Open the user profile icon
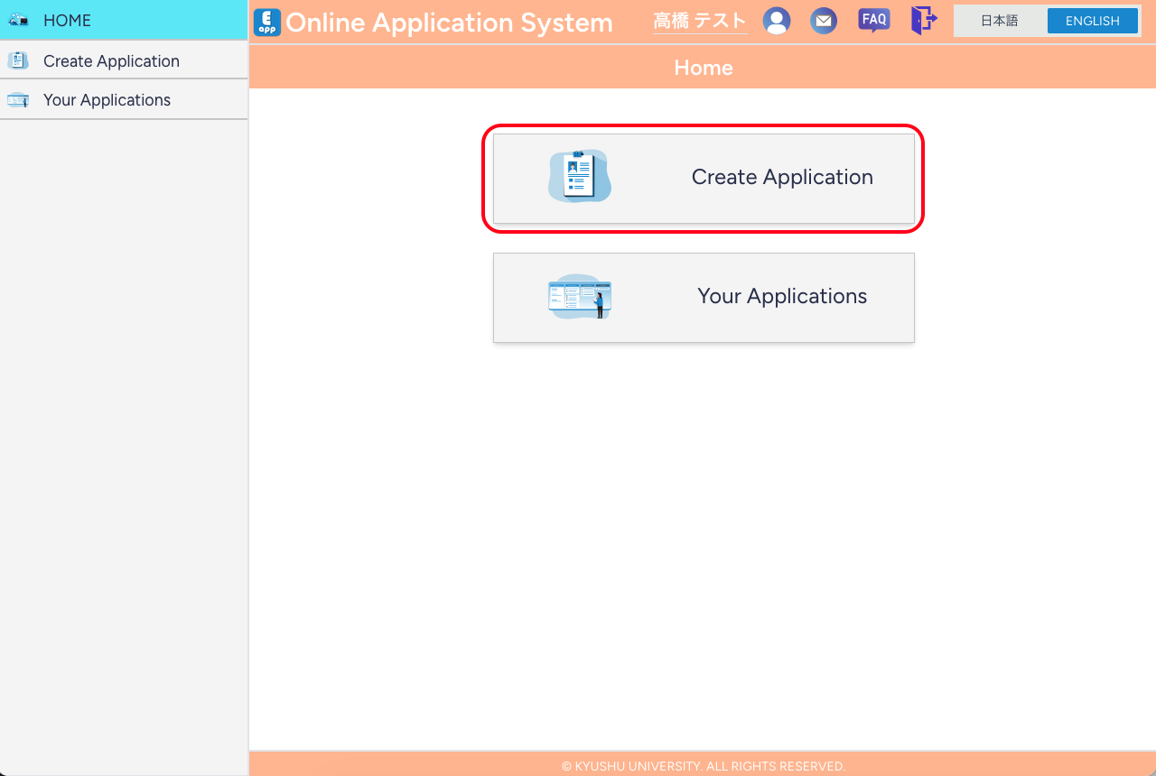 click(777, 20)
